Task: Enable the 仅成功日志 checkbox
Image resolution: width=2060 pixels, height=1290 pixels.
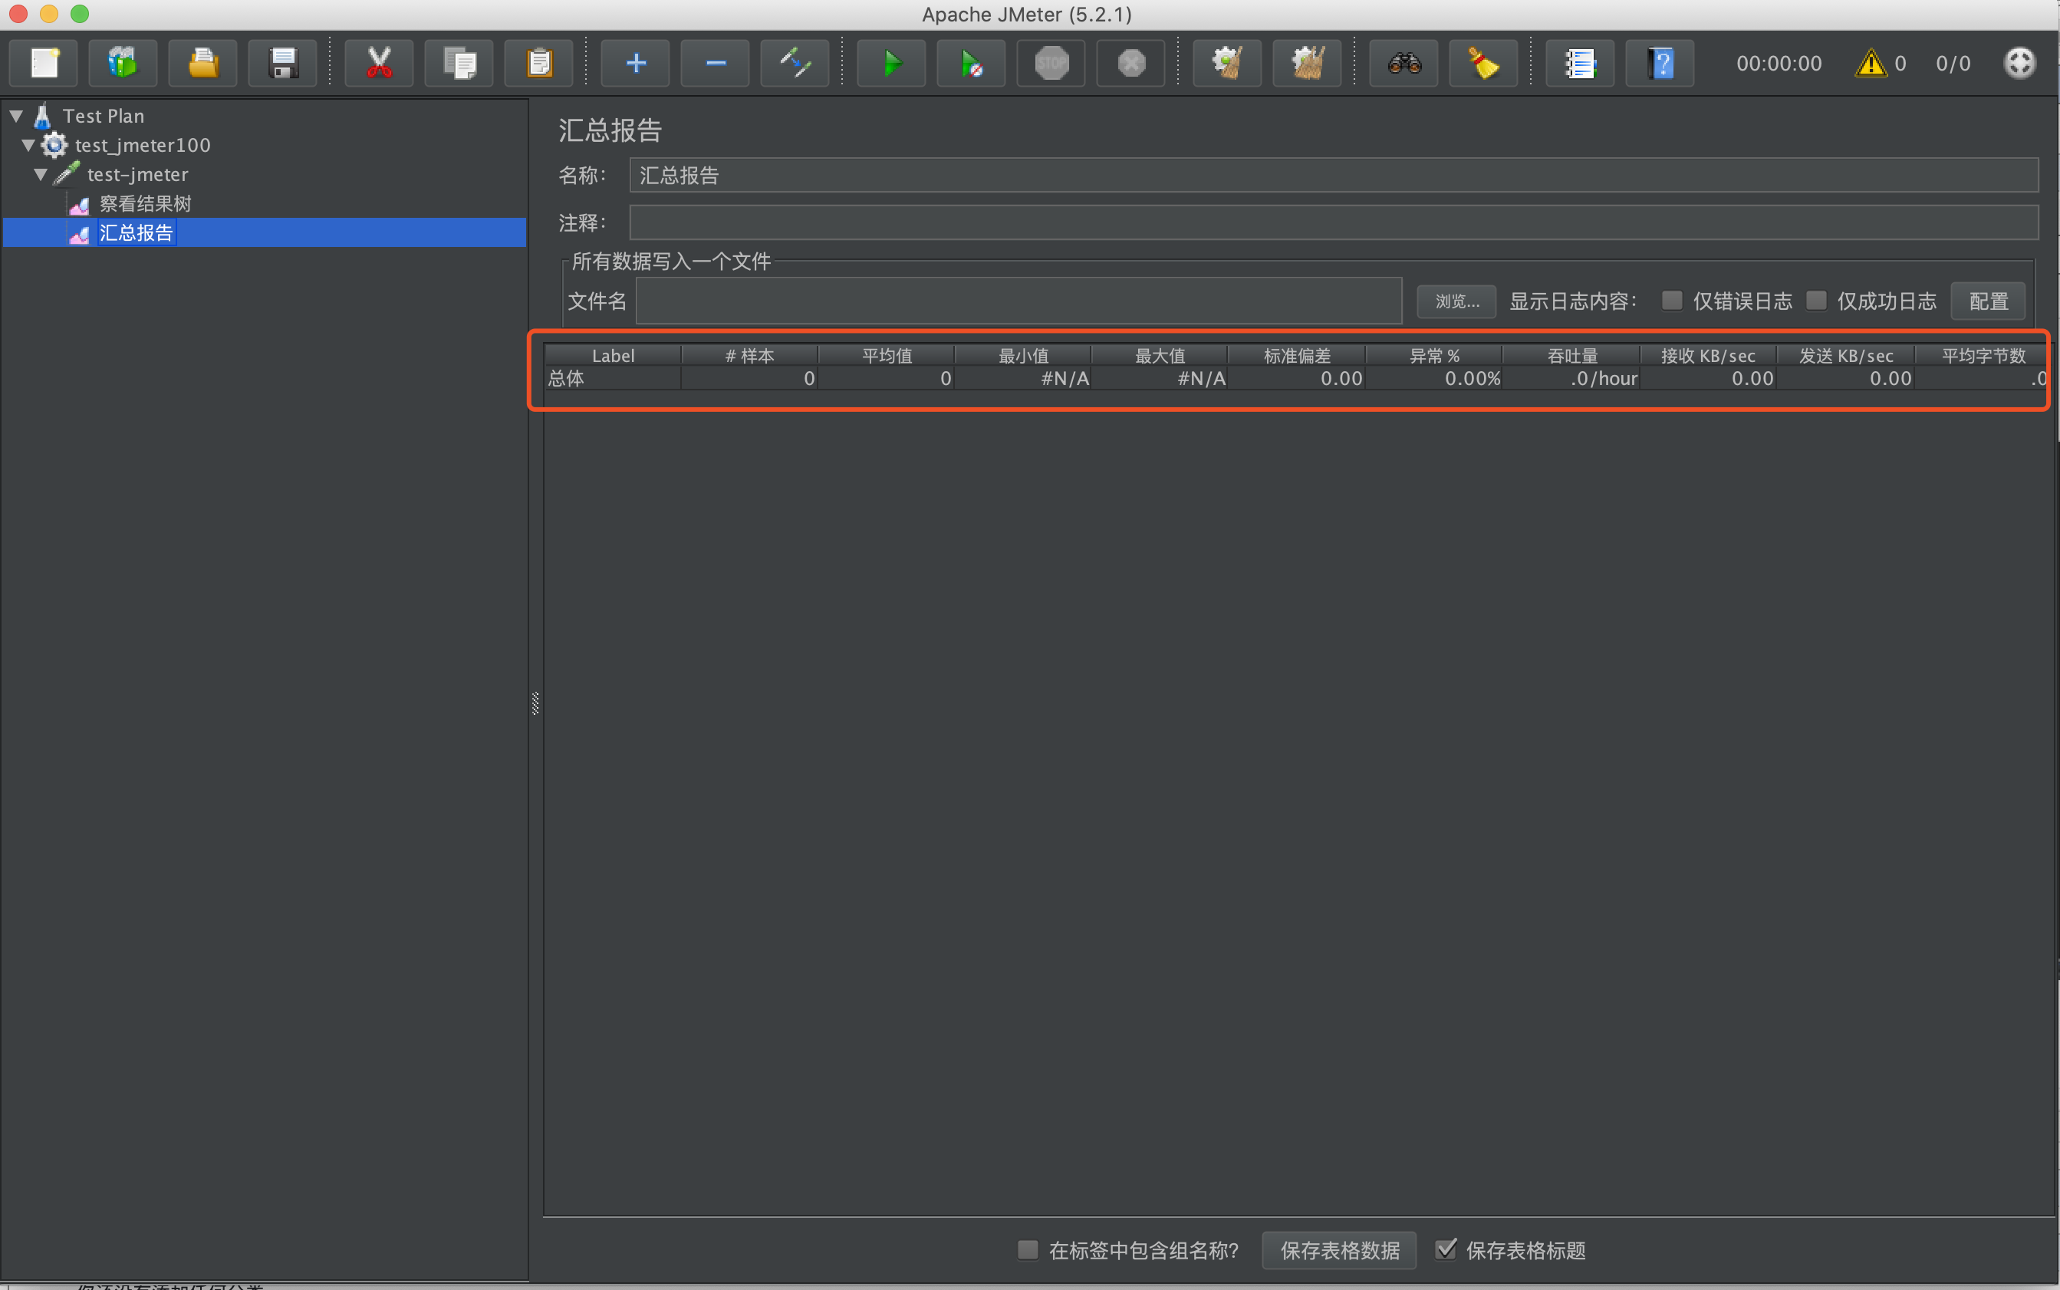Action: coord(1816,301)
